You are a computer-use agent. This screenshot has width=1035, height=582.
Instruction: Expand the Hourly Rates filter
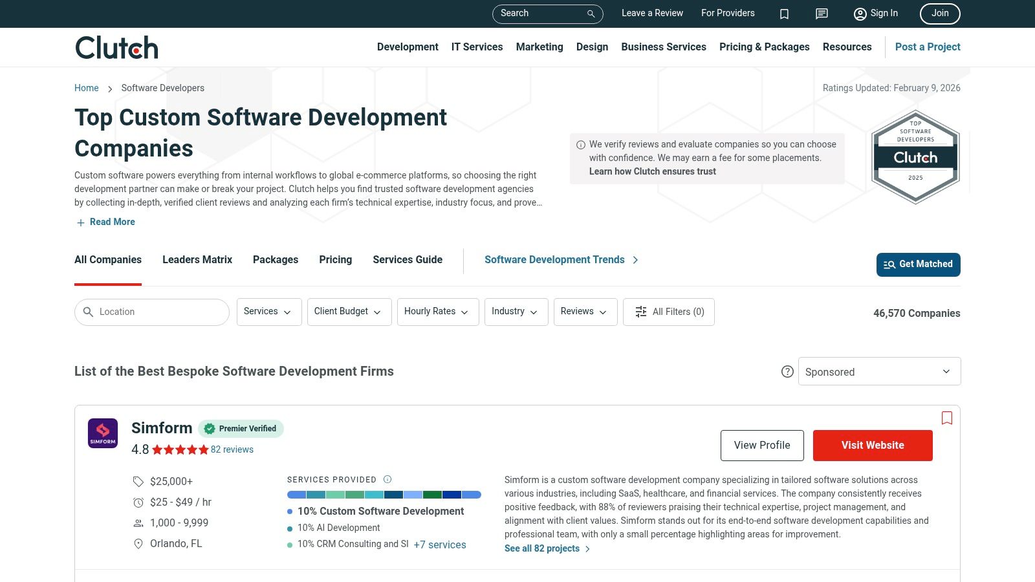click(x=437, y=312)
